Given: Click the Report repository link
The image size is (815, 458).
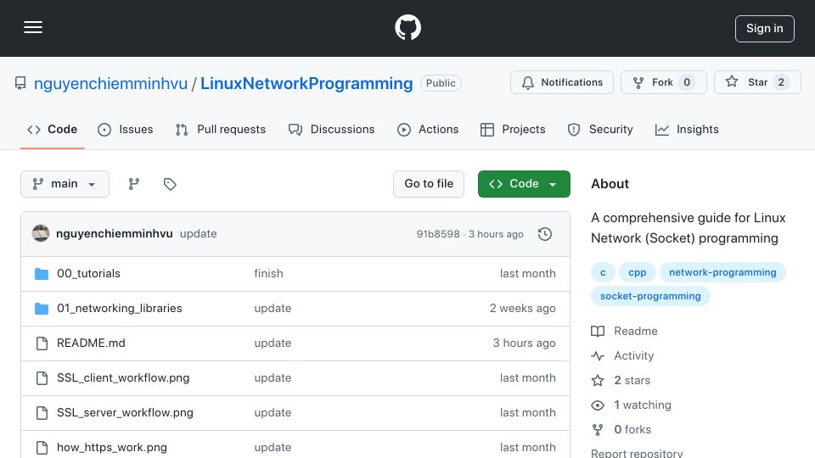Looking at the screenshot, I should pos(637,453).
